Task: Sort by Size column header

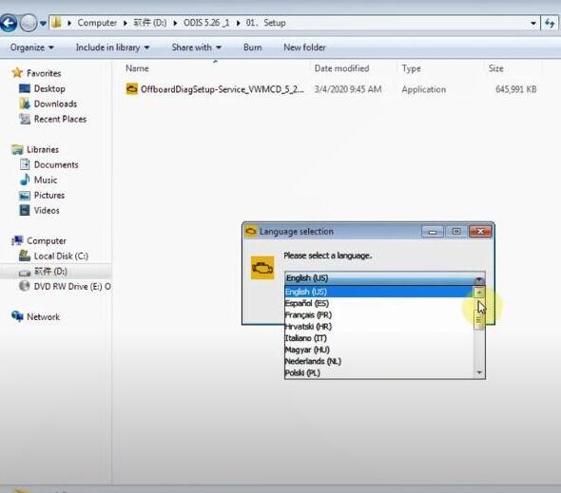Action: [496, 68]
